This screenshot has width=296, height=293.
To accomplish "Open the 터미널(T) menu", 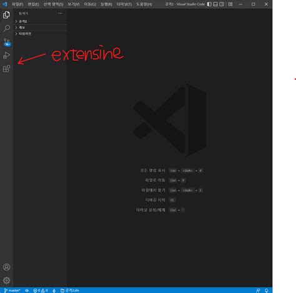I will click(x=124, y=4).
